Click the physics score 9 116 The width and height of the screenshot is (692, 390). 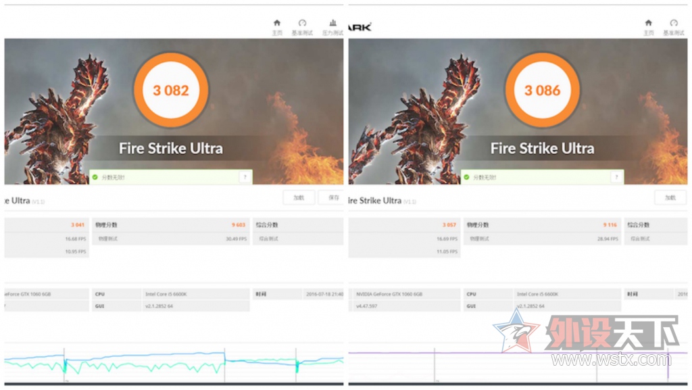[x=610, y=225]
